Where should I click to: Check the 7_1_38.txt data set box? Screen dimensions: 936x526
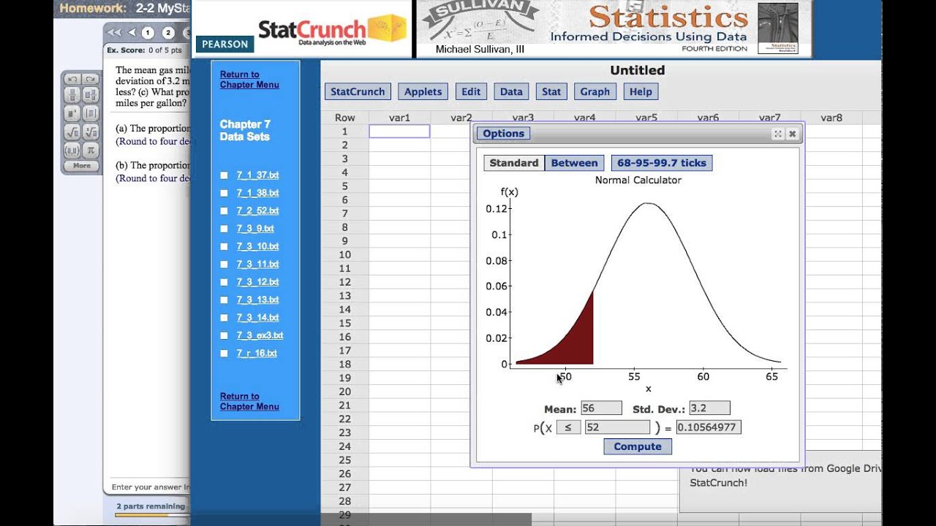(224, 193)
